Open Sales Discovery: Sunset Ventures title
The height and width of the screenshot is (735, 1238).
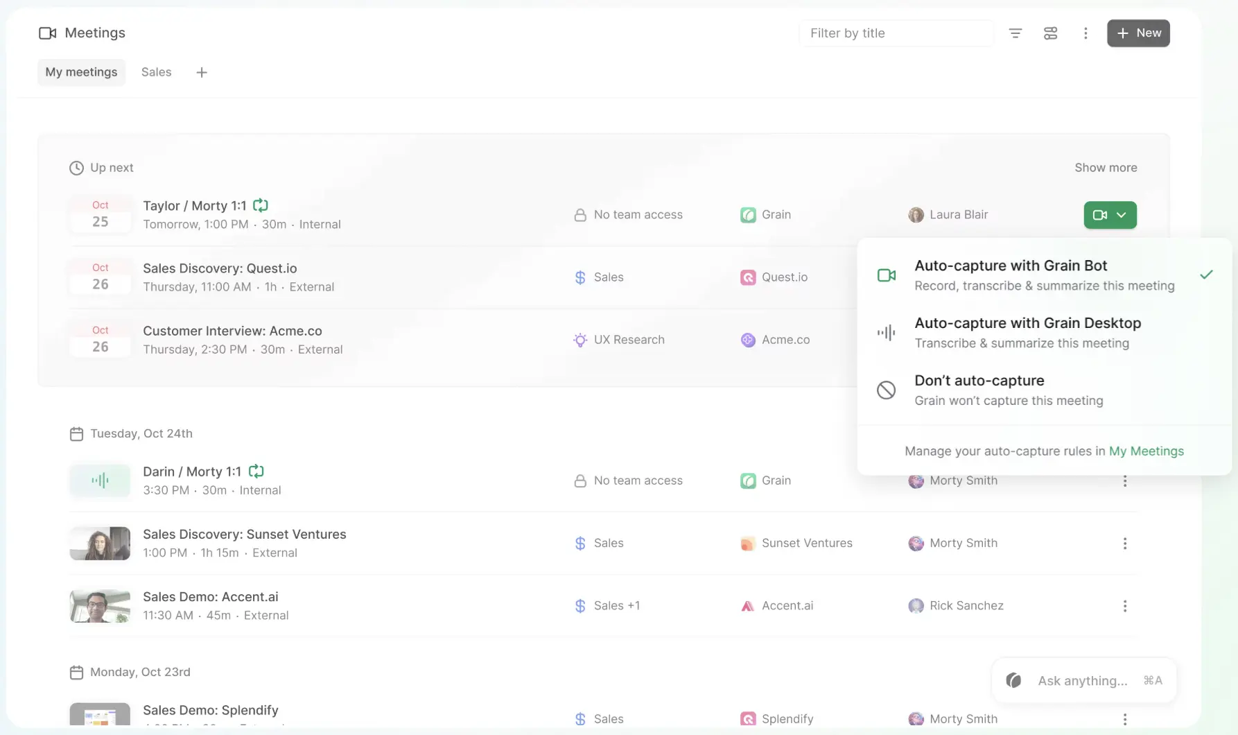pos(245,535)
